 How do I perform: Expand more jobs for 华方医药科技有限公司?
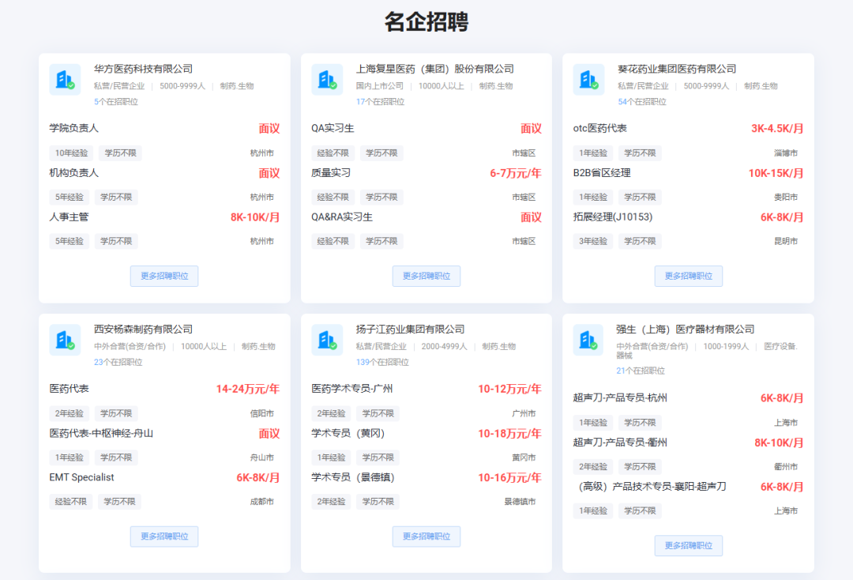click(164, 276)
